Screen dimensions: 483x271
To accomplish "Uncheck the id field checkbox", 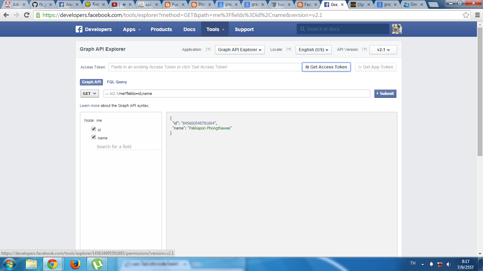I will [x=94, y=129].
